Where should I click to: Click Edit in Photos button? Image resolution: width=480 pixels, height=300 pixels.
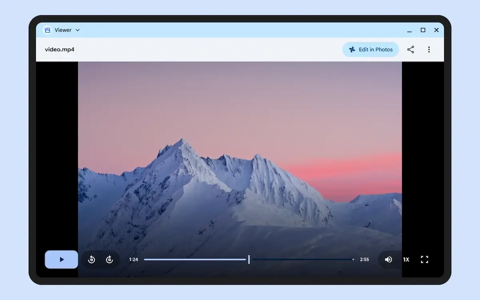(x=371, y=50)
